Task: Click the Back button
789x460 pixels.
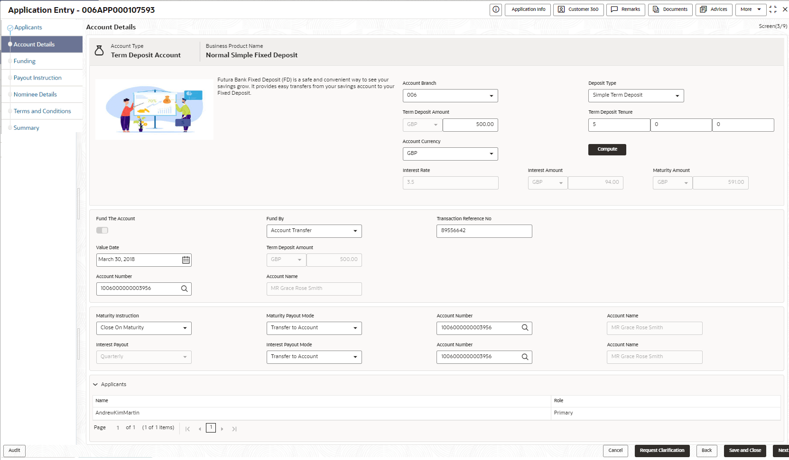Action: [x=706, y=451]
